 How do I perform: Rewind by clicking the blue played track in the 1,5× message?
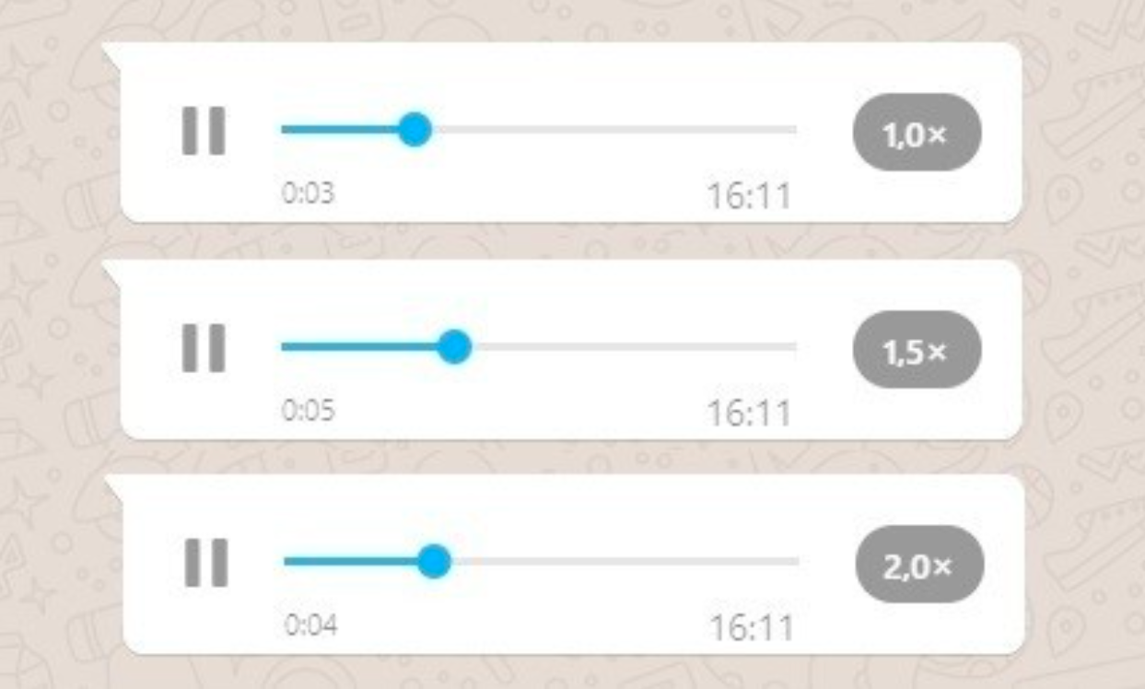[359, 347]
